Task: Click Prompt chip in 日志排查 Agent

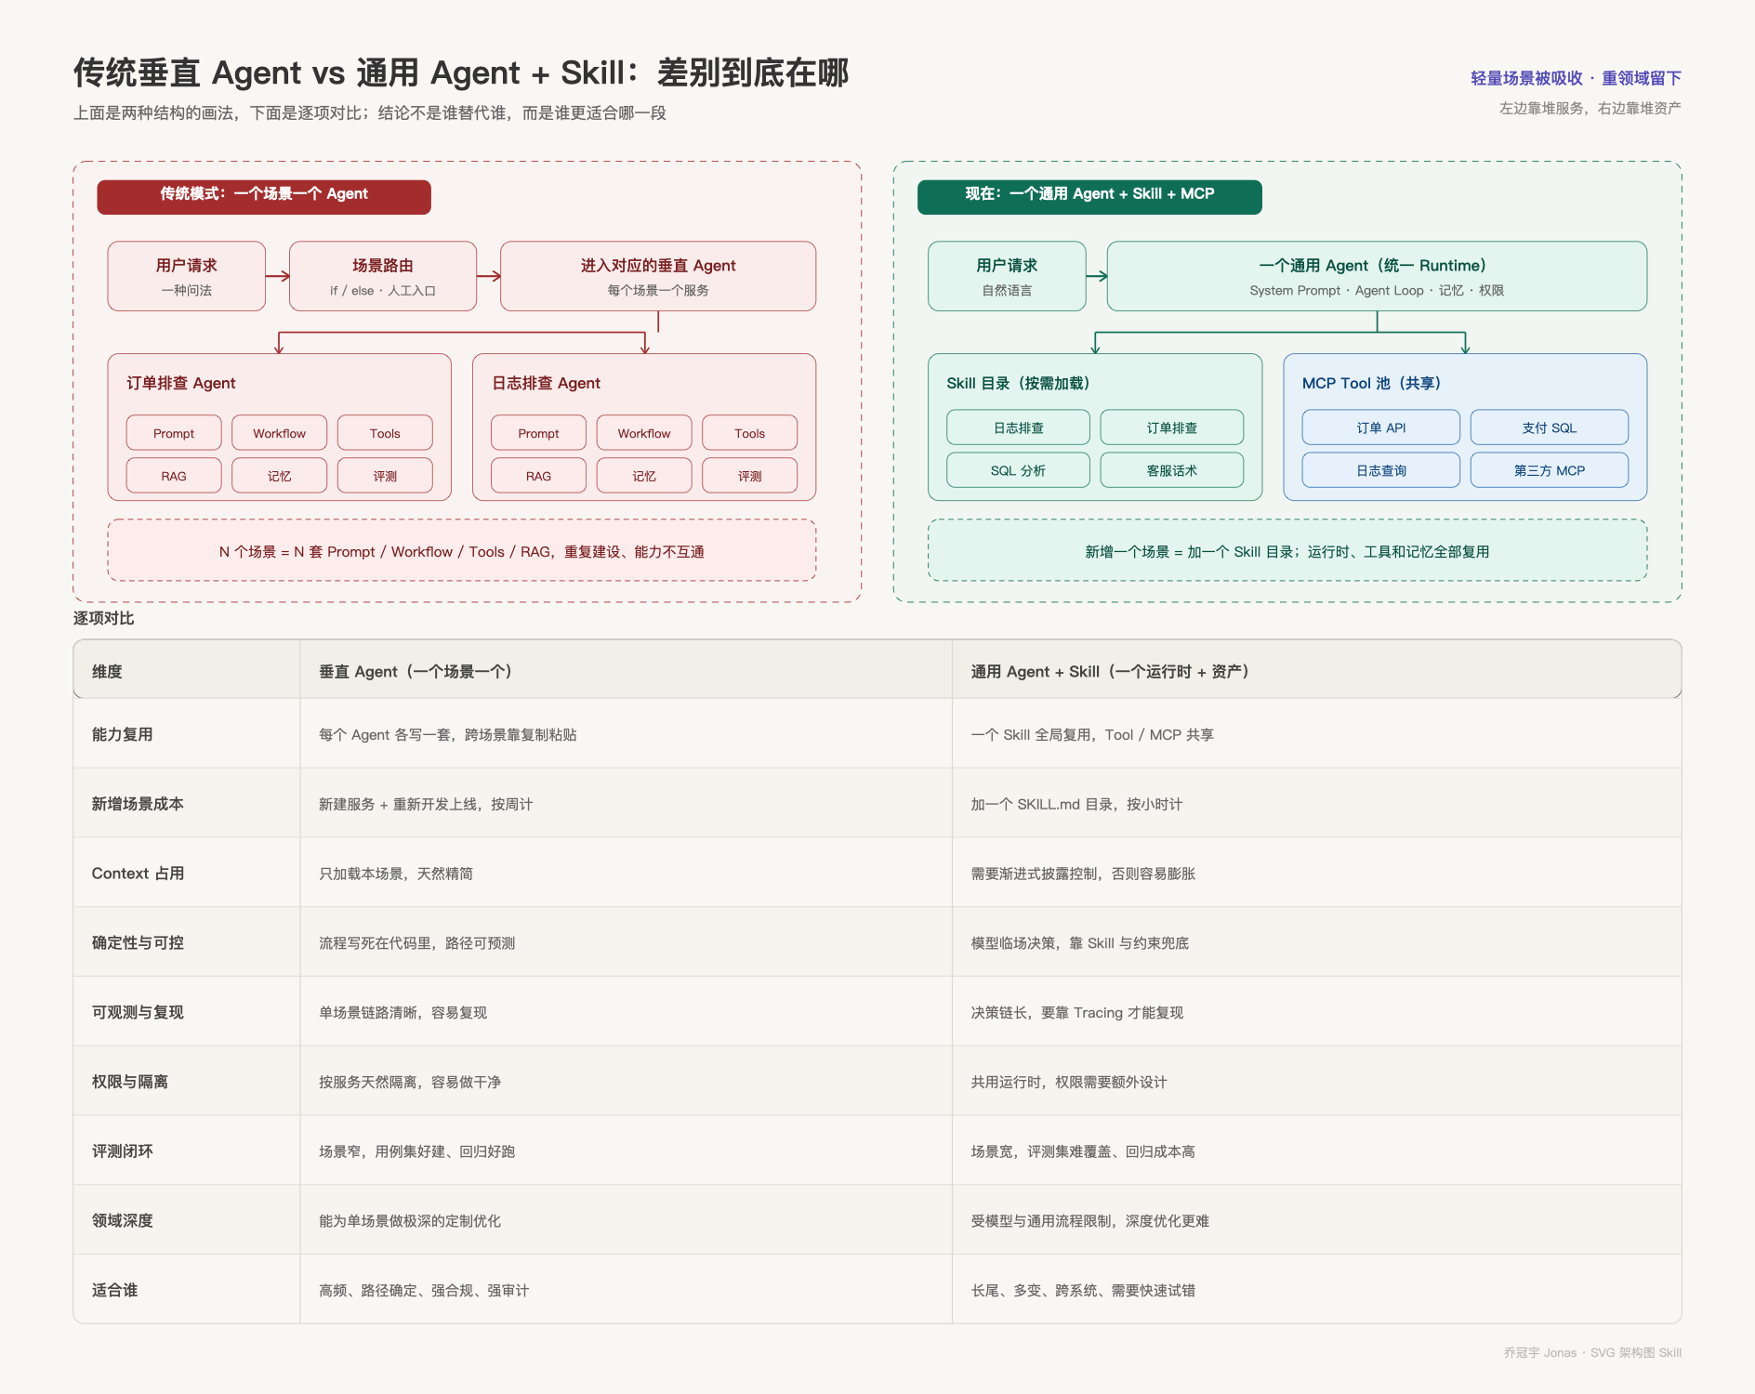Action: [539, 433]
